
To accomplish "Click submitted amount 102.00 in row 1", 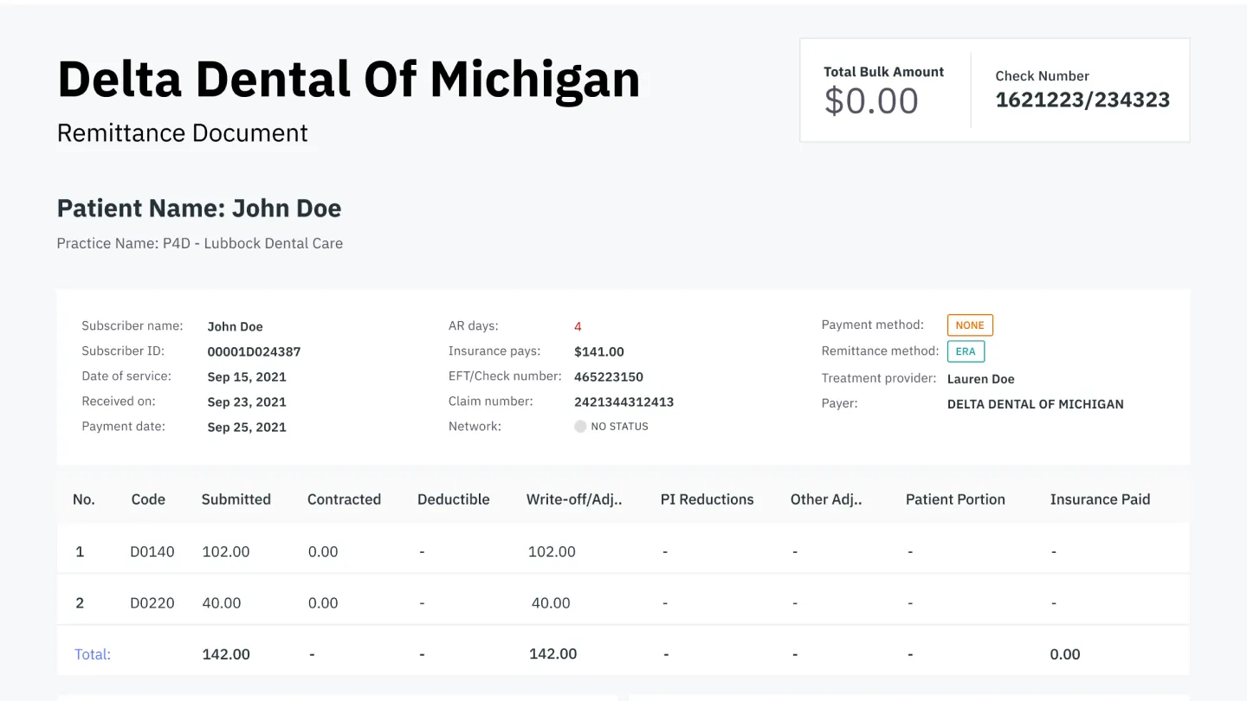I will point(226,551).
